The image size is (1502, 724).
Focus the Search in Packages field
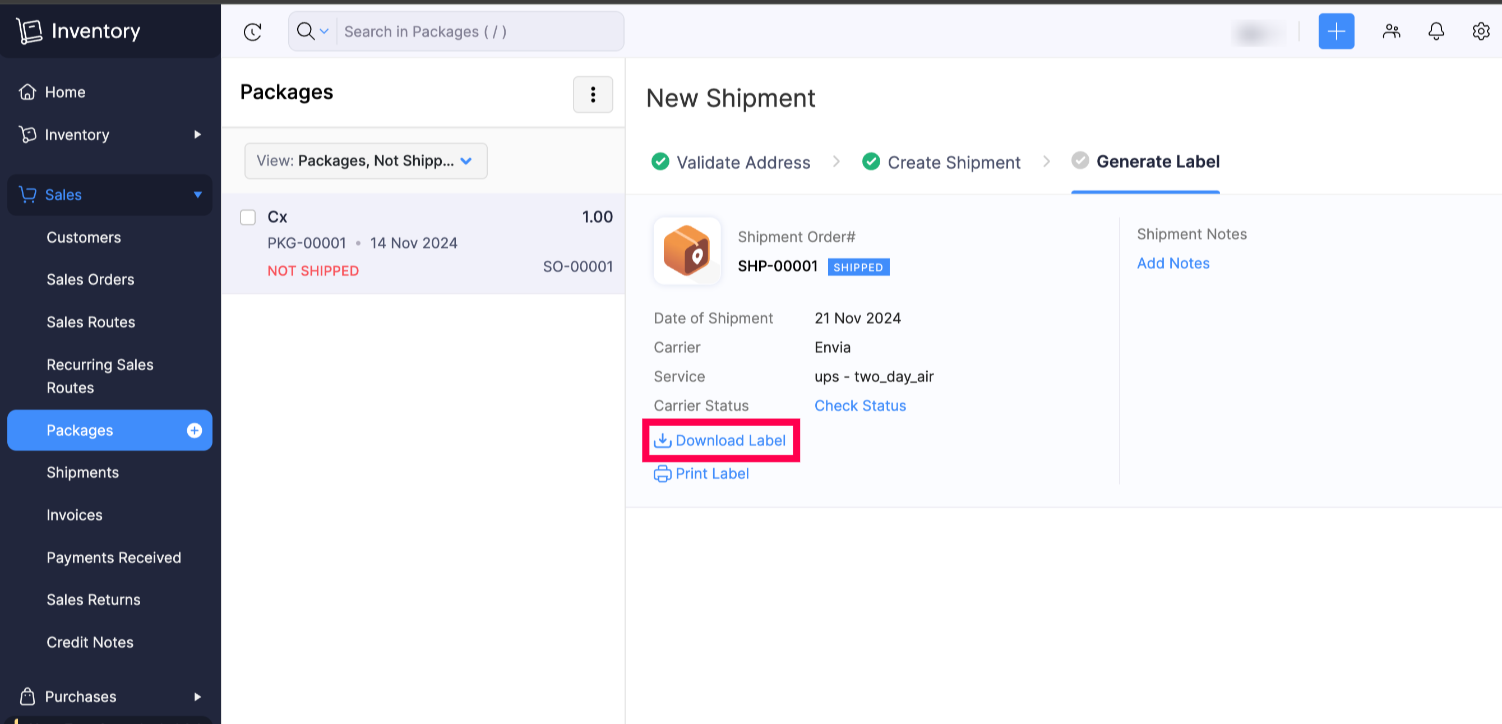click(x=478, y=31)
